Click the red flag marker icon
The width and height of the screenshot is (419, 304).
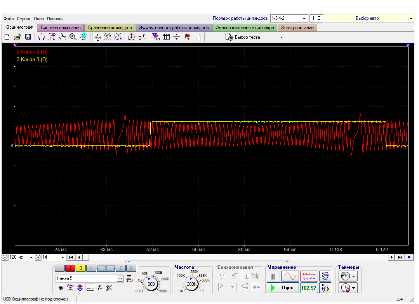click(x=187, y=37)
